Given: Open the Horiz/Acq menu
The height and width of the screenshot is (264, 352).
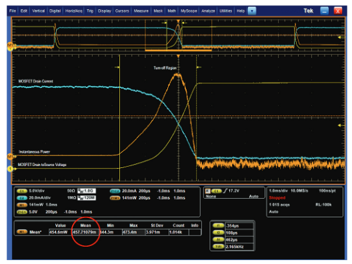Looking at the screenshot, I should [74, 11].
